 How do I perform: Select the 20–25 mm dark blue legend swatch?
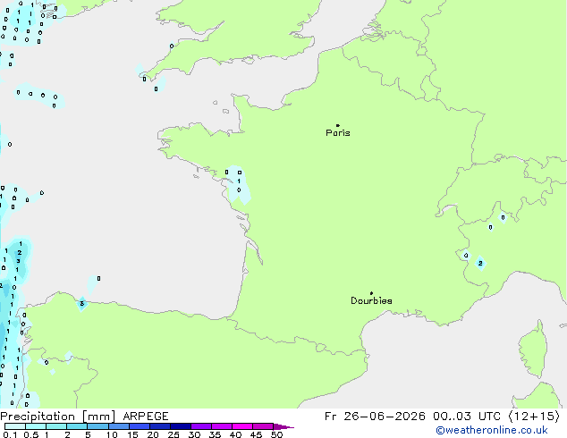pos(160,426)
